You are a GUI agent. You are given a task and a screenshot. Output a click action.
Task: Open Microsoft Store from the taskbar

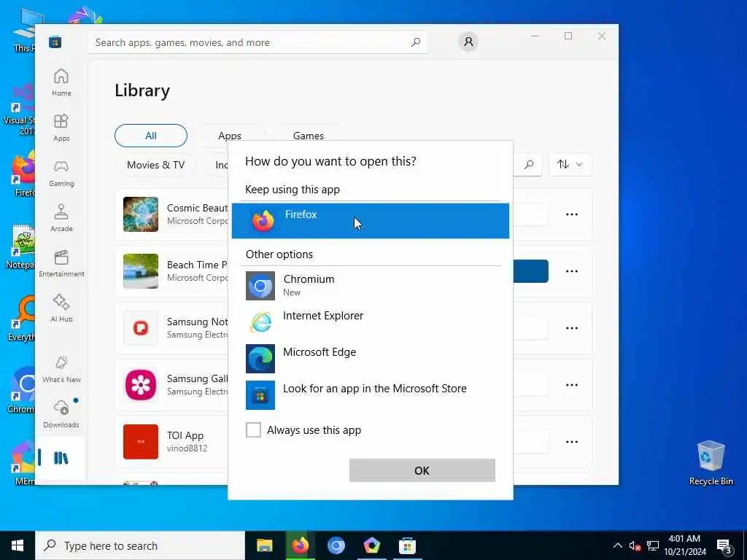click(x=407, y=545)
